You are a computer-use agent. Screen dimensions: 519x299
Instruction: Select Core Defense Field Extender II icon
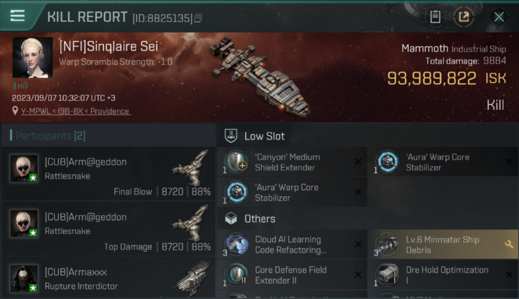coord(236,275)
